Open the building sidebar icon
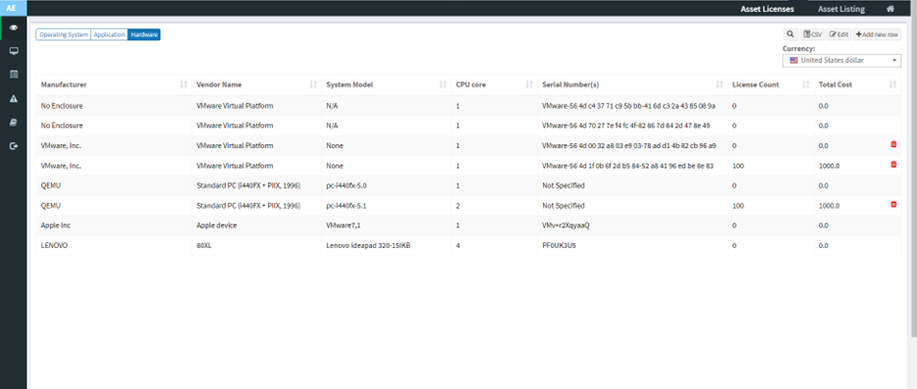Viewport: 917px width, 389px height. click(14, 74)
